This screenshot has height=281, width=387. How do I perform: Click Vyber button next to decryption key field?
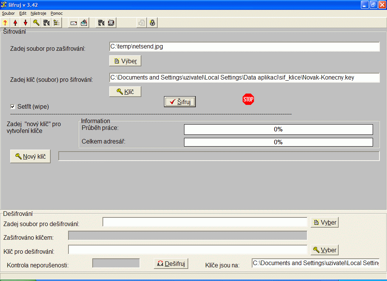point(324,250)
